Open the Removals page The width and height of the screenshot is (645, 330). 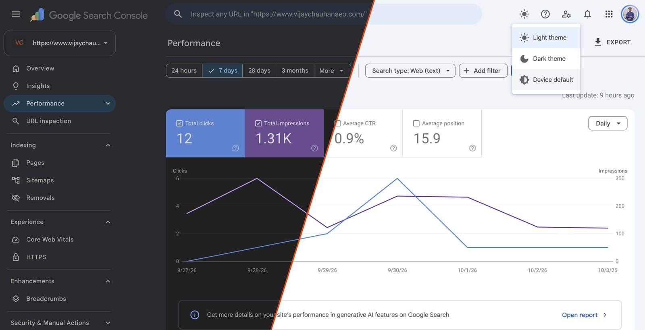60,198
